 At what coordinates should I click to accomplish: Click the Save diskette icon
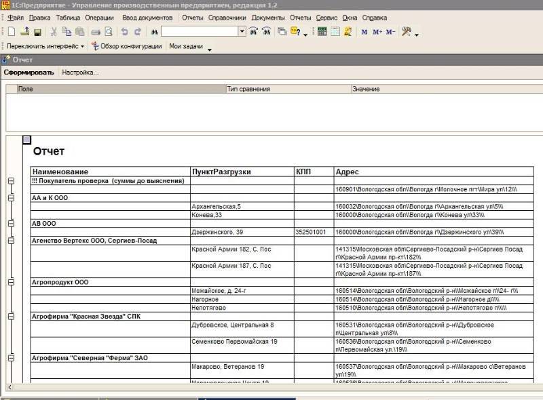37,31
